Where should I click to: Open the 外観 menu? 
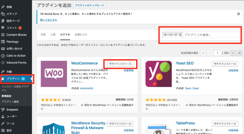point(16,72)
